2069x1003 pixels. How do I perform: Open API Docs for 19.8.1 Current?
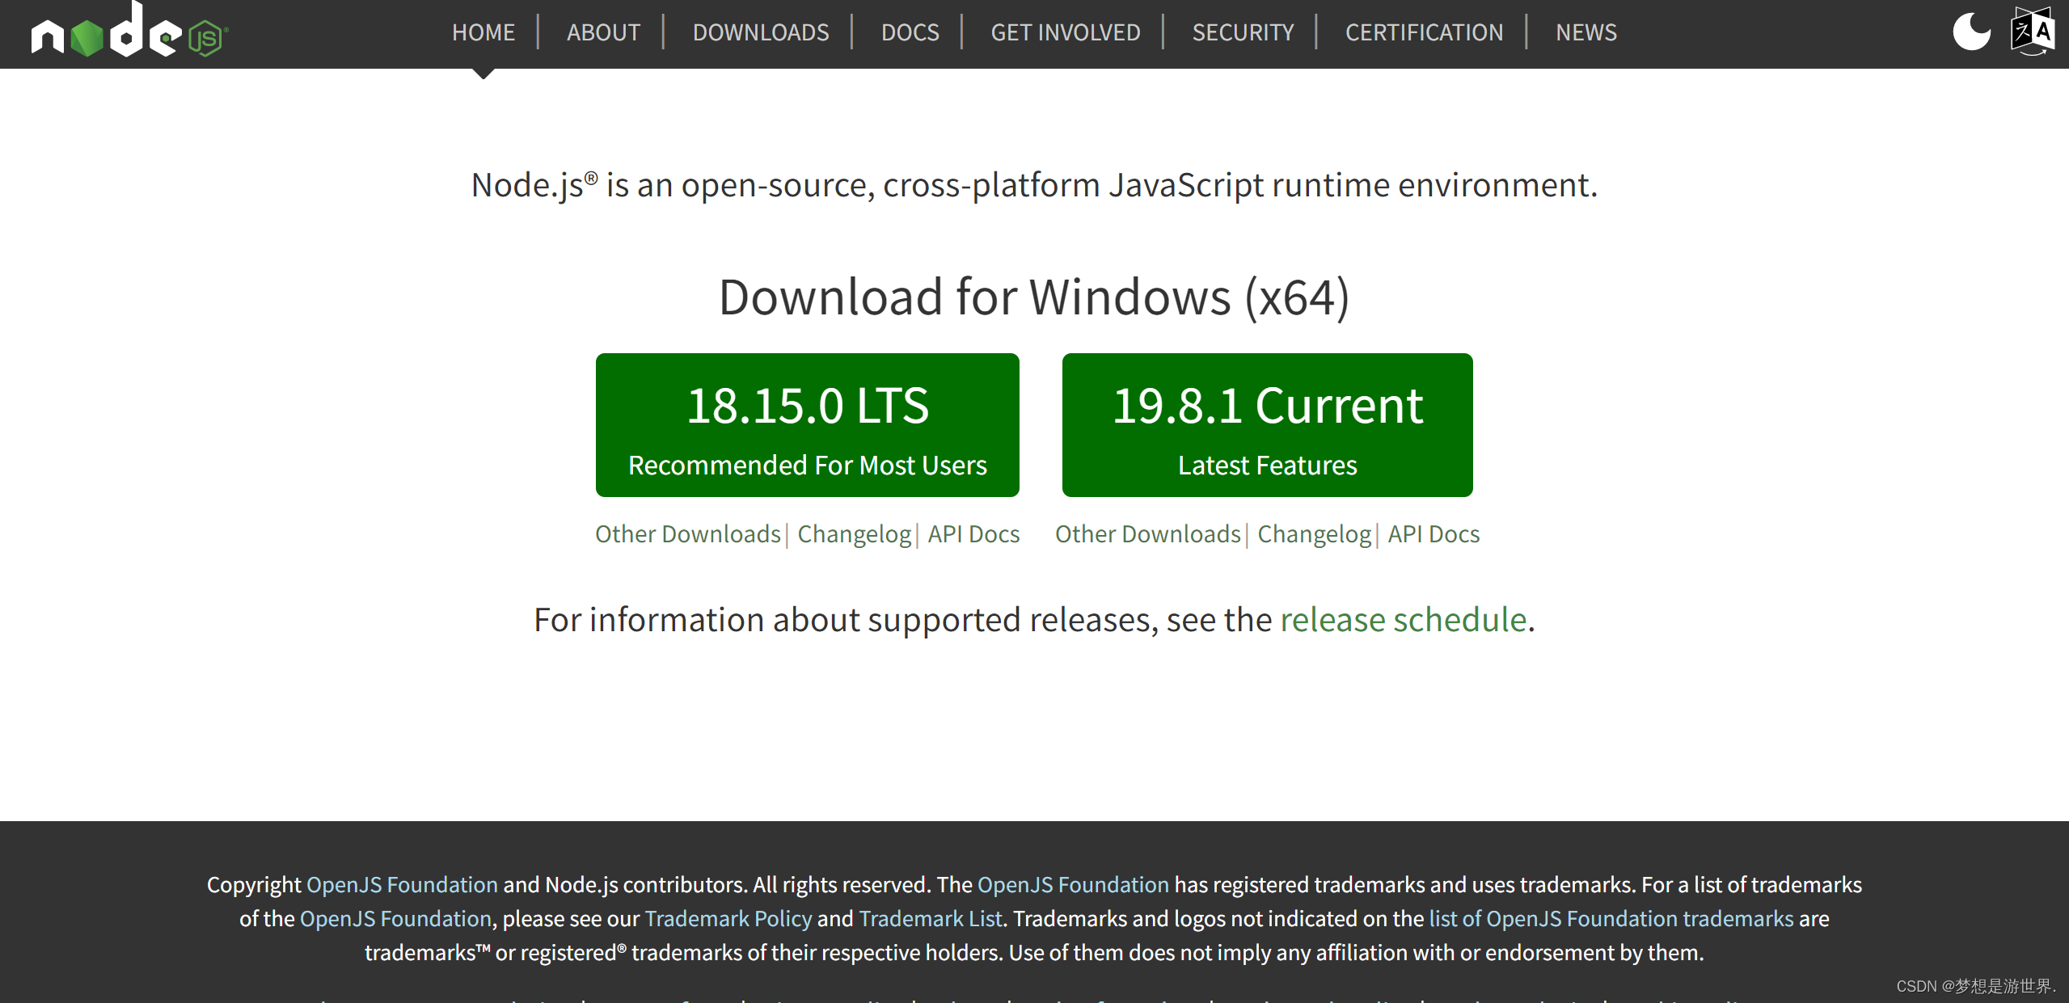point(1433,533)
